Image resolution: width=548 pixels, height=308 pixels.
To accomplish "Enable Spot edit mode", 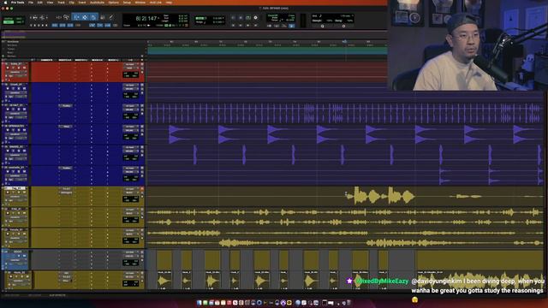I will 19,19.
